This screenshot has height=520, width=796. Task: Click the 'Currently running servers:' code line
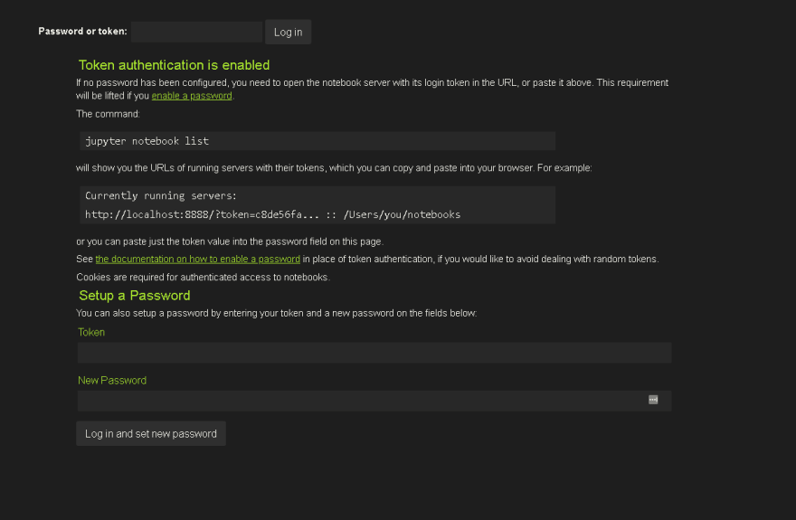(161, 196)
